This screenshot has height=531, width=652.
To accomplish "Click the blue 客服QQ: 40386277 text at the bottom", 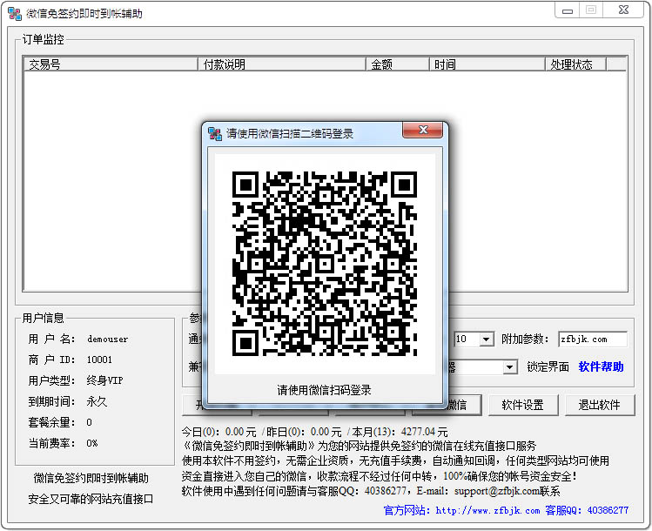I will (x=587, y=511).
